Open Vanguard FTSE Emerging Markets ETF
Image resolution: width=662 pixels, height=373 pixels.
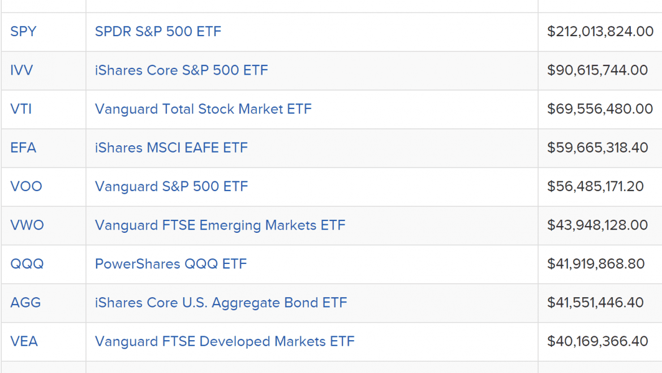(220, 225)
